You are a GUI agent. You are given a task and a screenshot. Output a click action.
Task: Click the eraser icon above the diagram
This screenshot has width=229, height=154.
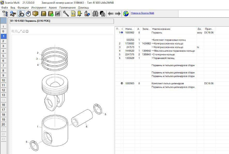pyautogui.click(x=23, y=31)
